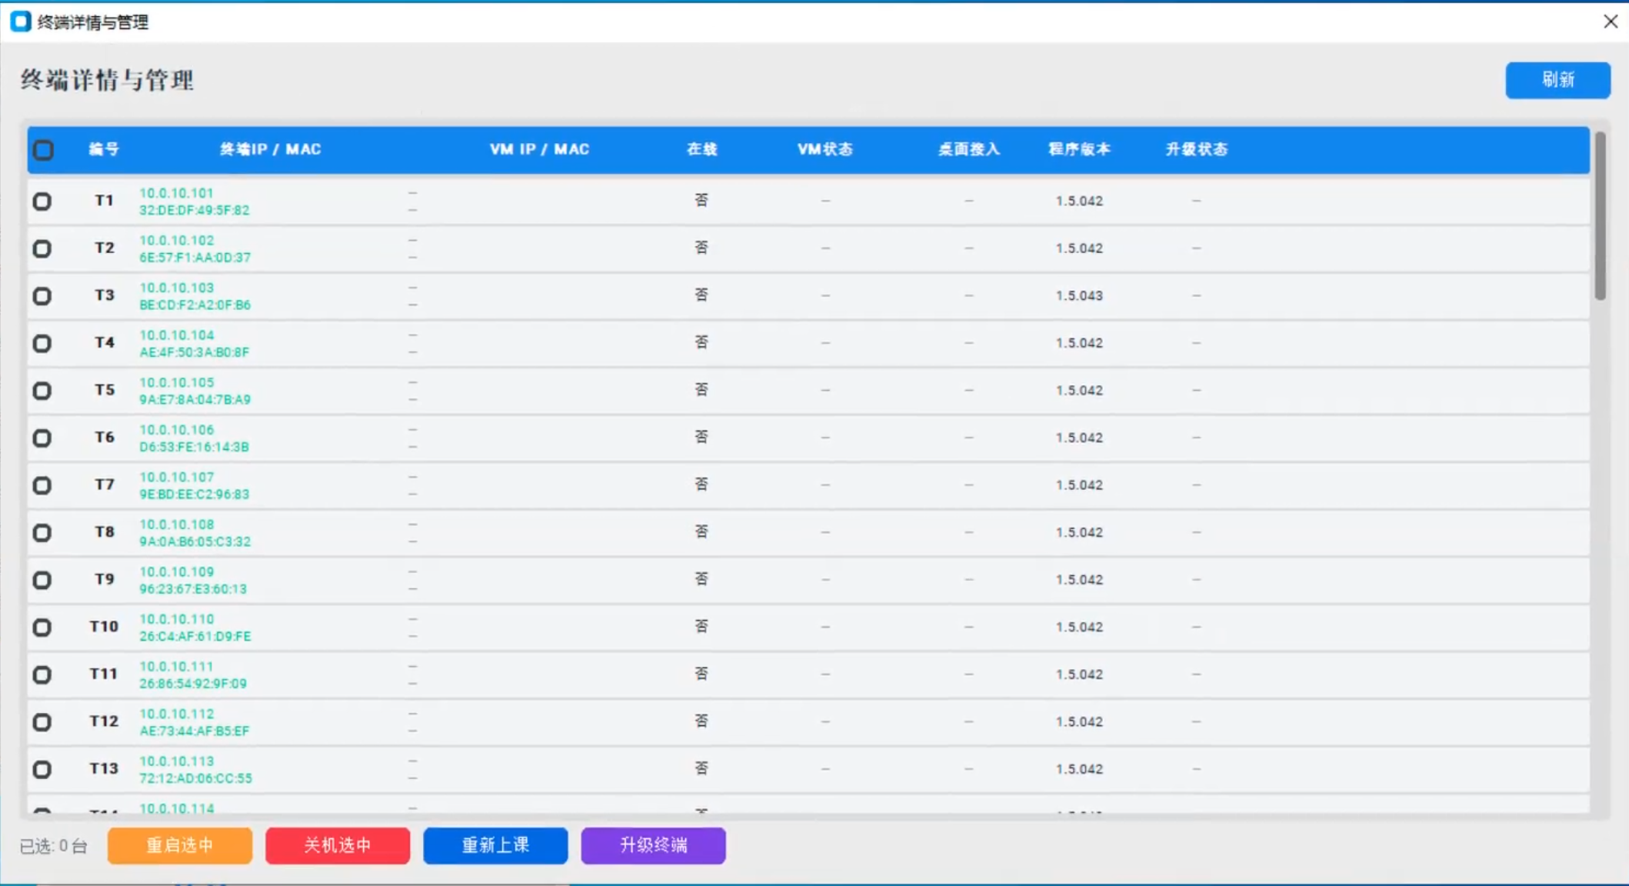Tick the checkbox for T4
Viewport: 1629px width, 886px height.
[x=42, y=343]
